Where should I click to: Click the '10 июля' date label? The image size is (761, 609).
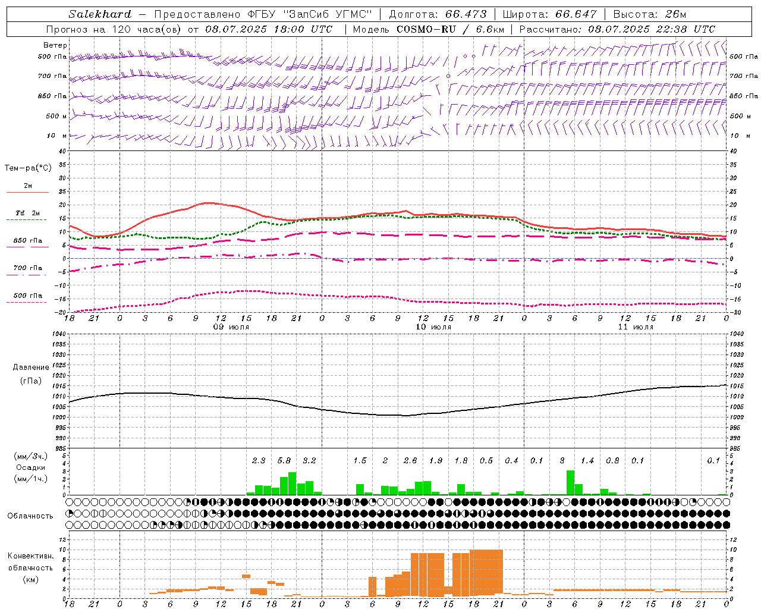(x=433, y=327)
